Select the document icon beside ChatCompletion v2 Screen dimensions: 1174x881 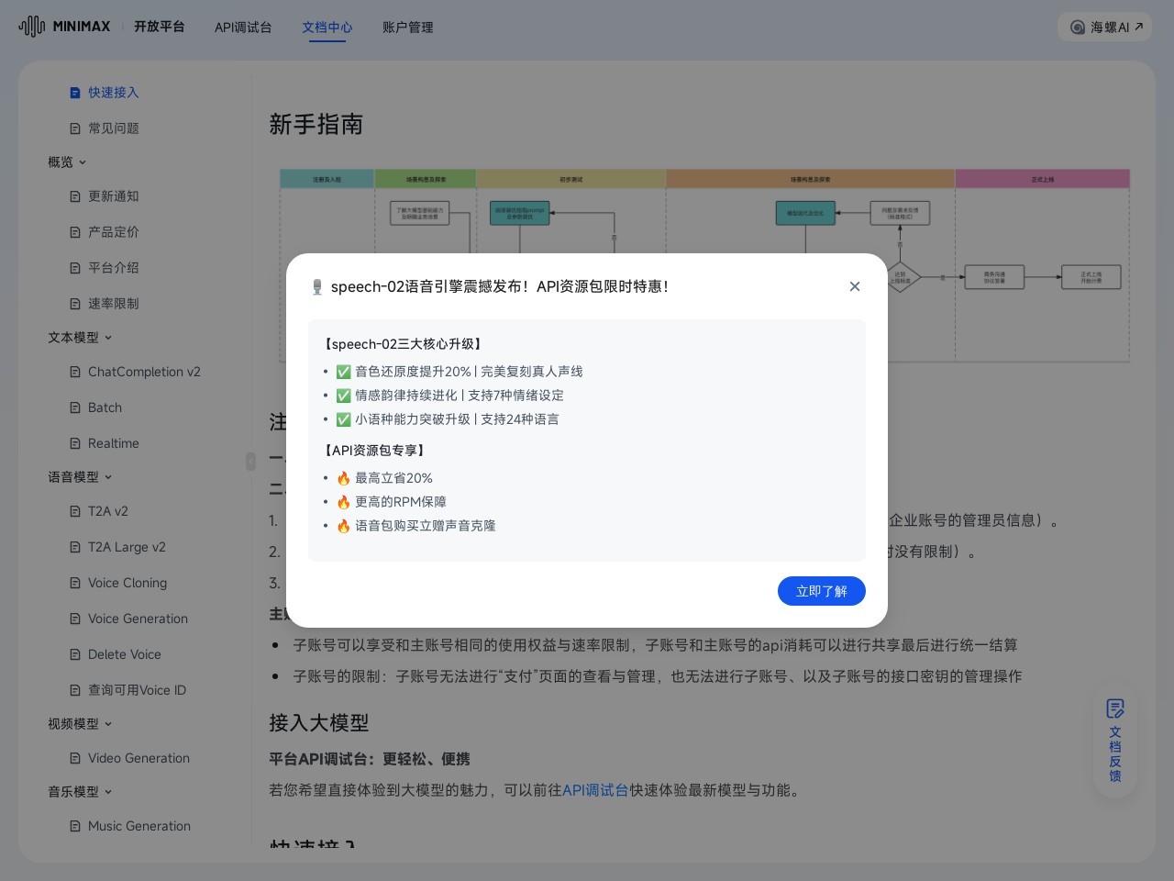point(75,372)
